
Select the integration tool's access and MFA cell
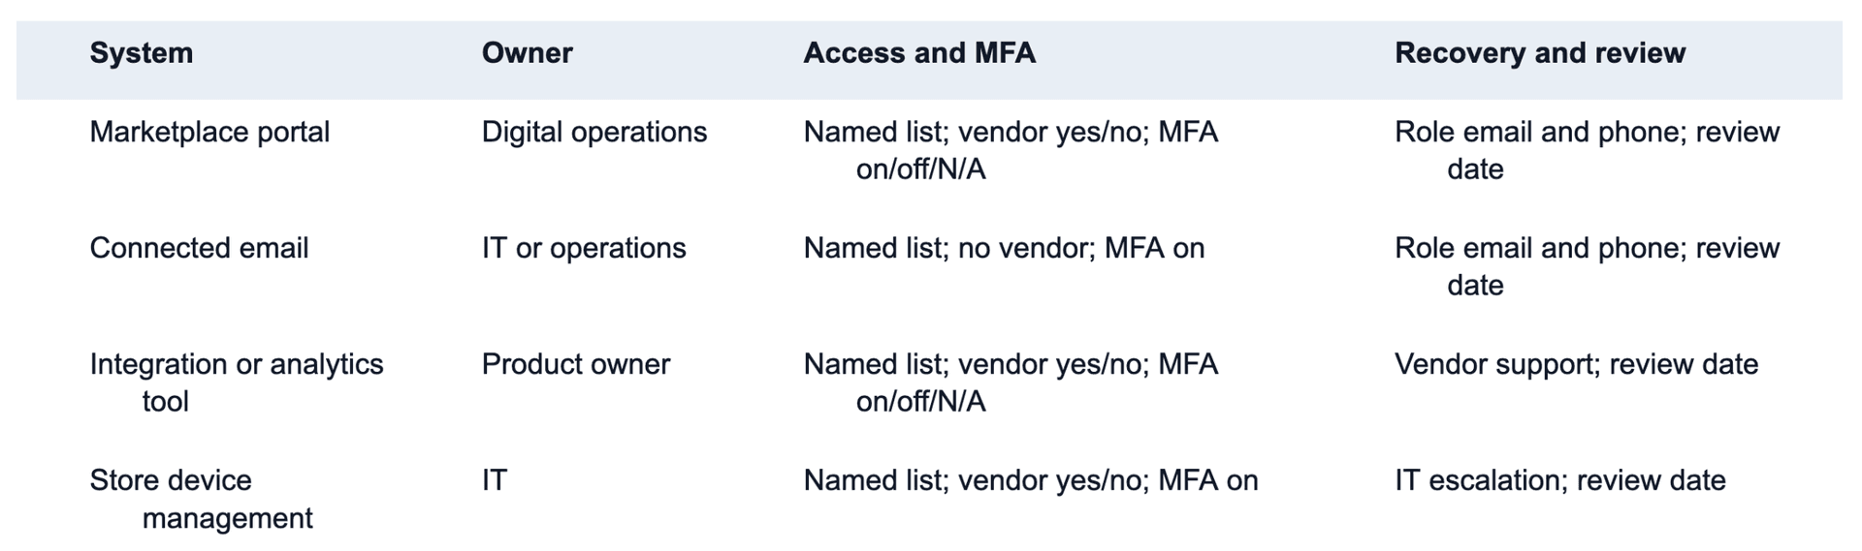[1011, 383]
